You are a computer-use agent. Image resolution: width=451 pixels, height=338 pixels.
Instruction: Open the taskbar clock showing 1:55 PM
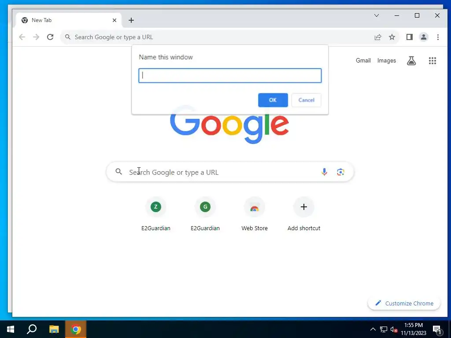coord(413,329)
